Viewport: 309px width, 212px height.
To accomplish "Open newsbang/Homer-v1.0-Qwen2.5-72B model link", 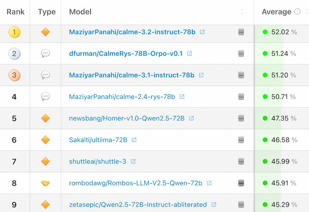I will coord(127,118).
